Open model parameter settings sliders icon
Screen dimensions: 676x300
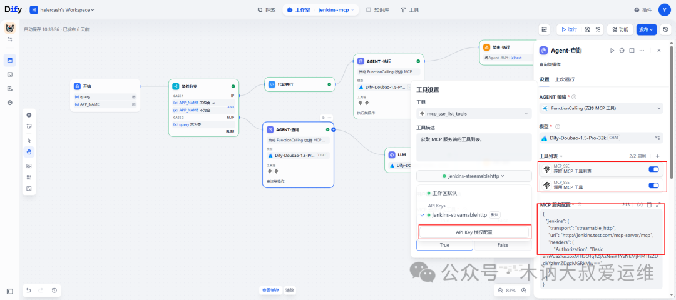(657, 137)
